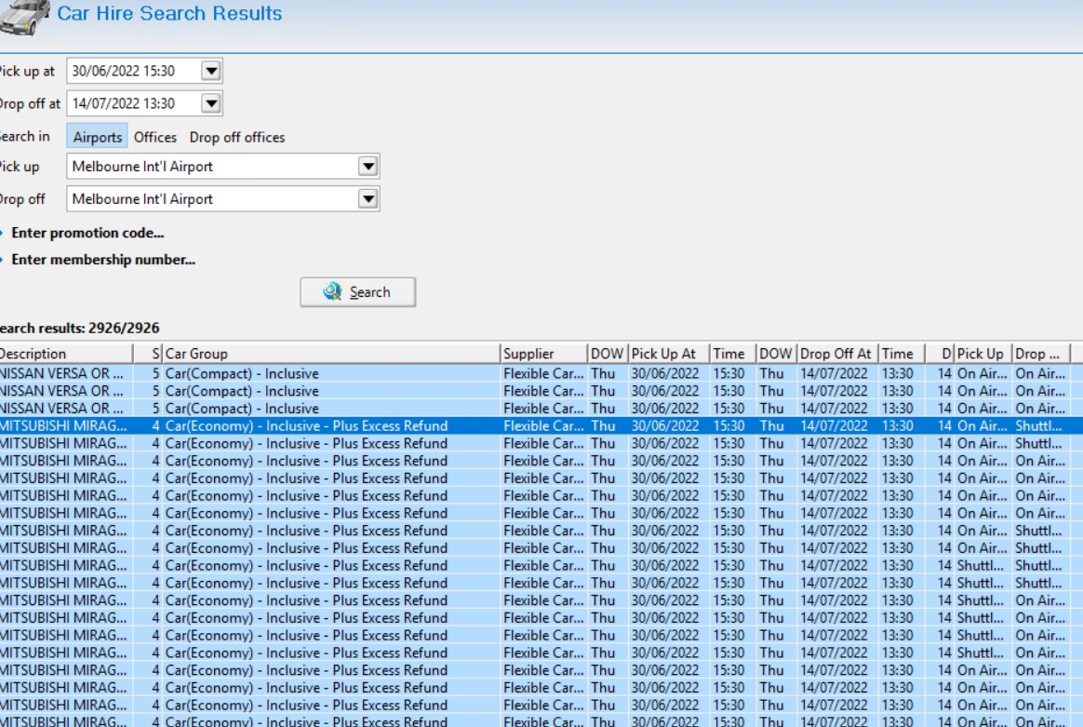
Task: Expand Enter membership number section
Action: pos(103,260)
